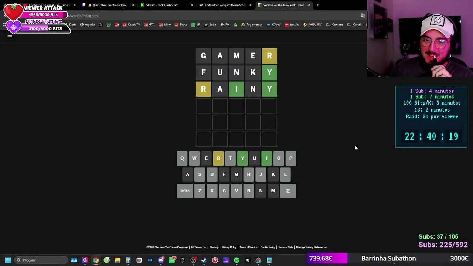Open the NYTimes.com footer link
Screen dimensions: 473x266
[x=198, y=248]
